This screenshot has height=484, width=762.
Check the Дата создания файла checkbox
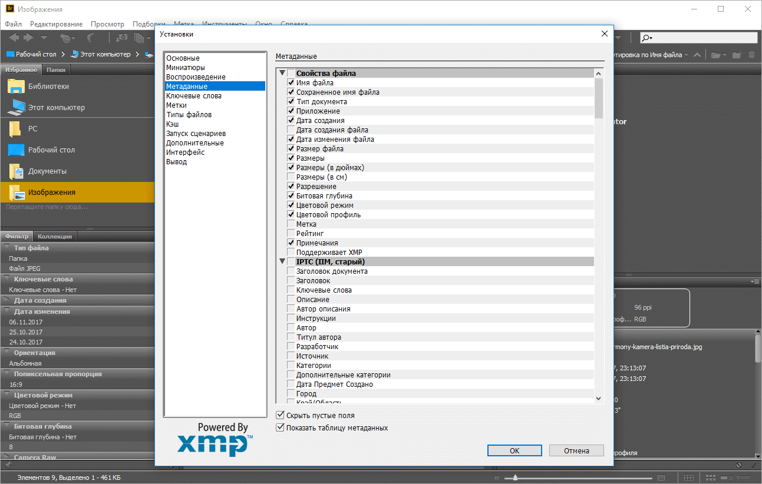pos(291,130)
